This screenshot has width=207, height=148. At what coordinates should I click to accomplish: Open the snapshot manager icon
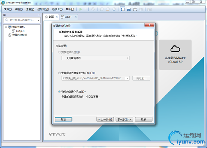click(x=114, y=9)
